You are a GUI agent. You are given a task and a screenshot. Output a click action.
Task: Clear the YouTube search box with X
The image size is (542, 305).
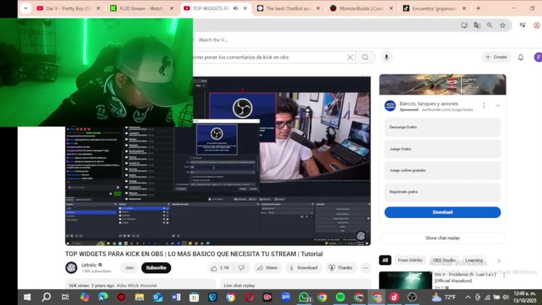click(x=350, y=57)
